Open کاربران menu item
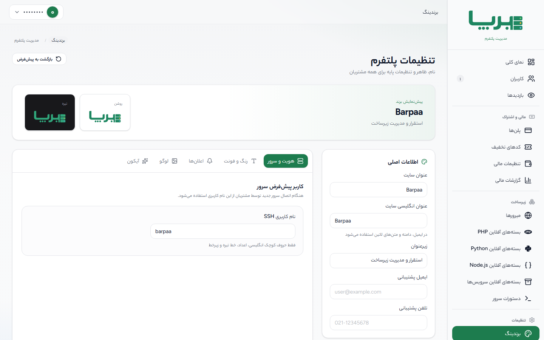The image size is (544, 340). tap(496, 79)
